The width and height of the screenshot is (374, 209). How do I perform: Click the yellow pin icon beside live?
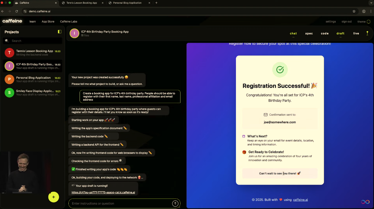click(367, 33)
